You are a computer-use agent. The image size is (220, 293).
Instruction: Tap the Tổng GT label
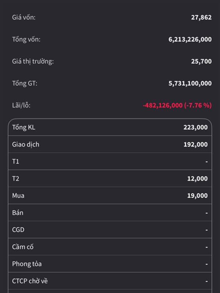coord(25,83)
